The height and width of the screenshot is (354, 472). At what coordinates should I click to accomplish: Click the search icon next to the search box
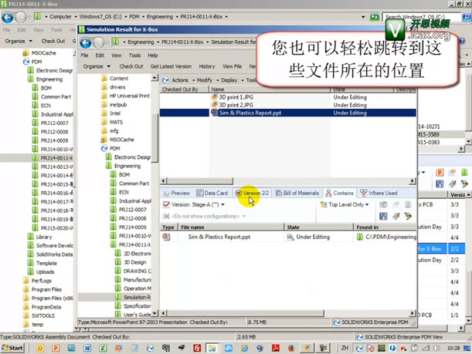[467, 17]
